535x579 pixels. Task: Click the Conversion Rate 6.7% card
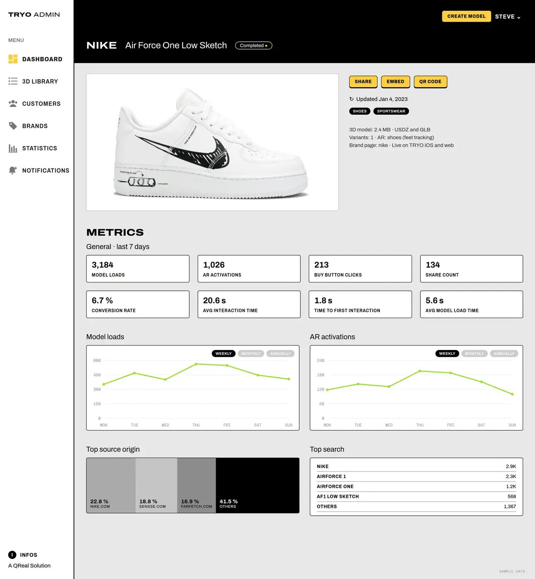click(x=138, y=304)
